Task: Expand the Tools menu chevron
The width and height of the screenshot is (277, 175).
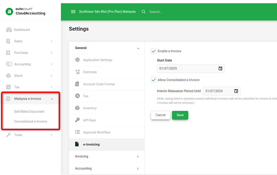Action: tap(52, 135)
